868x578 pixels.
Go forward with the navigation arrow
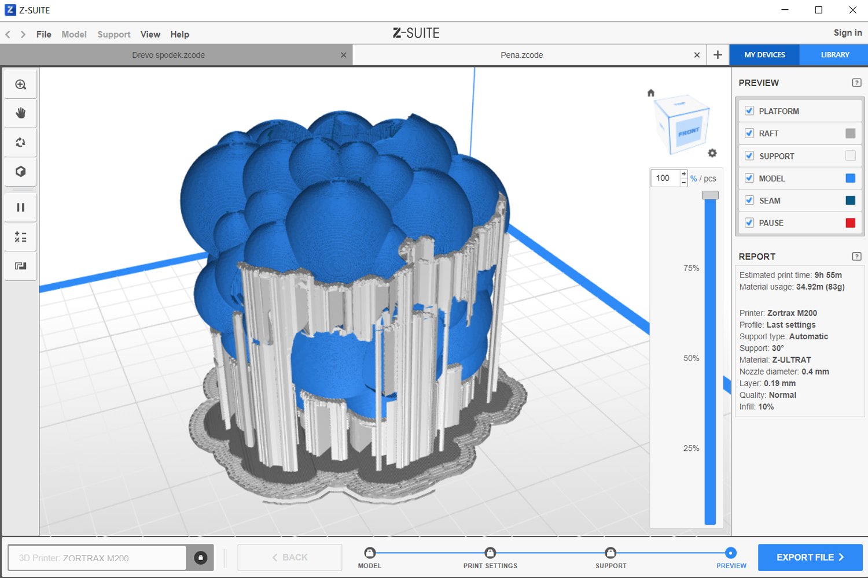pos(23,35)
